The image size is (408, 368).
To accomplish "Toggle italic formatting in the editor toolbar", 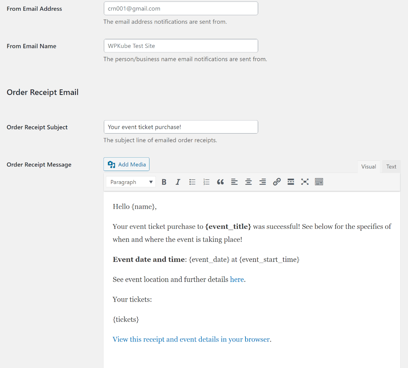I will tap(178, 182).
